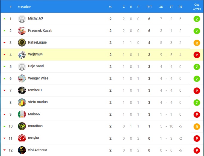This screenshot has height=156, width=204.
Task: Sort by Menadżer column header
Action: 24,7
